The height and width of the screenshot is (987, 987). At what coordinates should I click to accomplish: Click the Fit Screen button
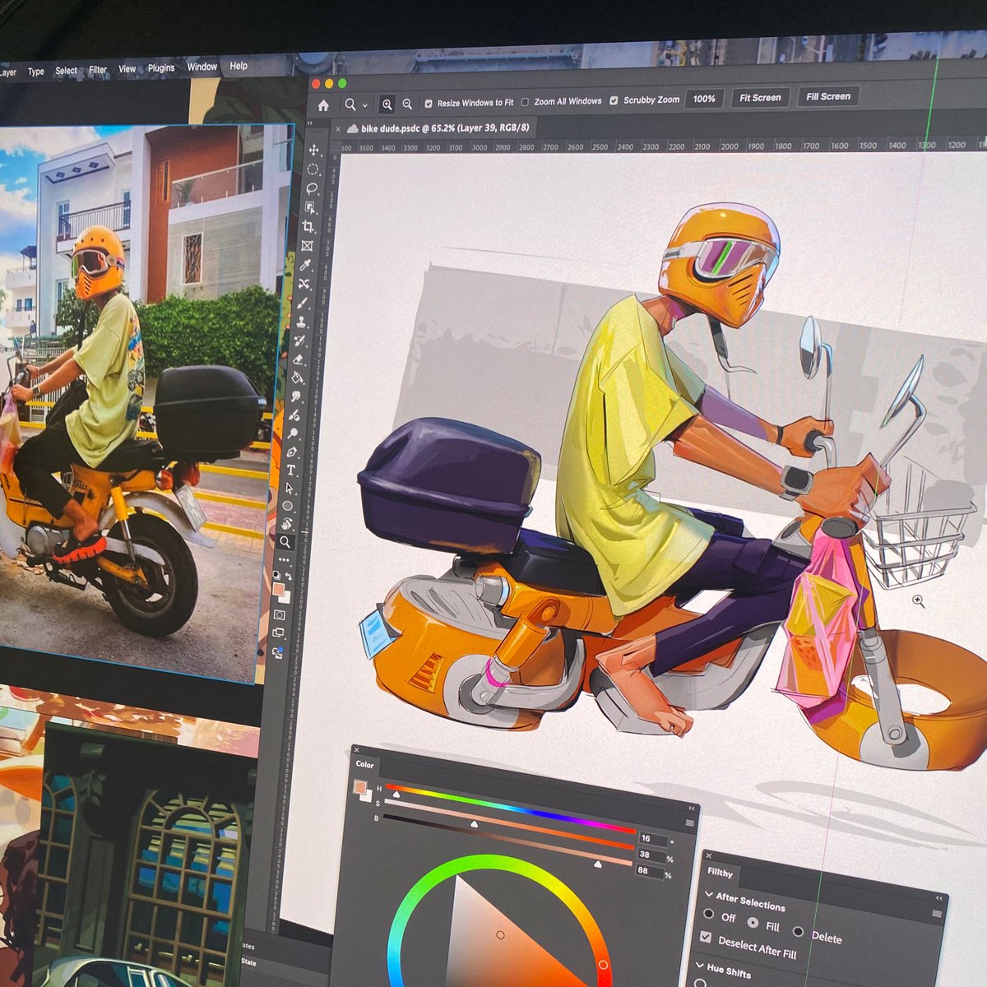(x=760, y=97)
